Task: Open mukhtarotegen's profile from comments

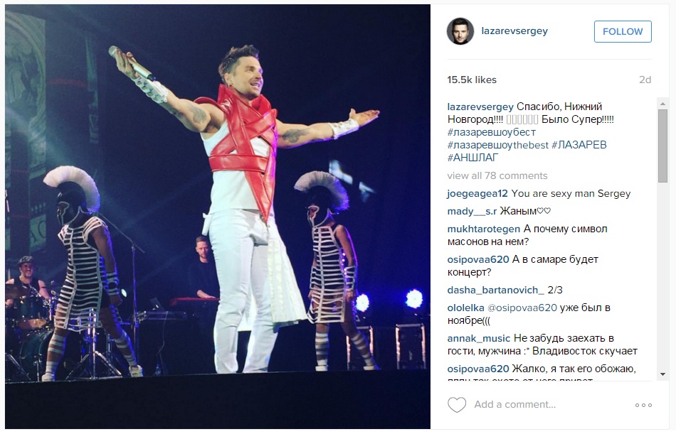Action: (x=484, y=229)
